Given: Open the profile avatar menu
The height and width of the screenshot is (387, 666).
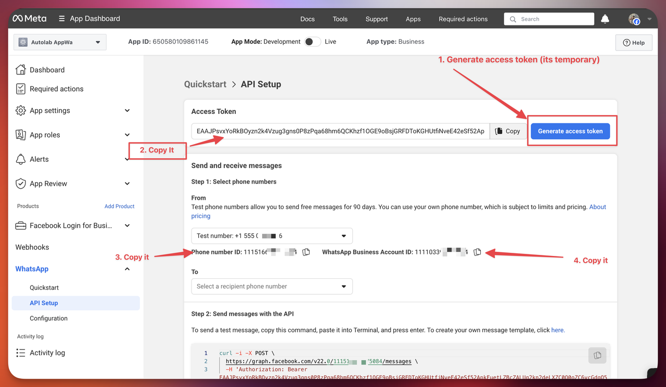Looking at the screenshot, I should 634,19.
